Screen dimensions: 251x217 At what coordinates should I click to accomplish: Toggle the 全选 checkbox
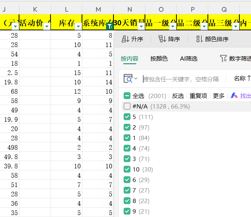(x=127, y=96)
